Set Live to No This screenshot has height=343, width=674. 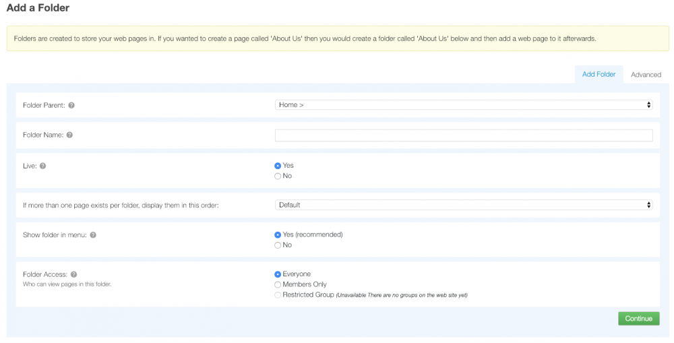point(278,177)
